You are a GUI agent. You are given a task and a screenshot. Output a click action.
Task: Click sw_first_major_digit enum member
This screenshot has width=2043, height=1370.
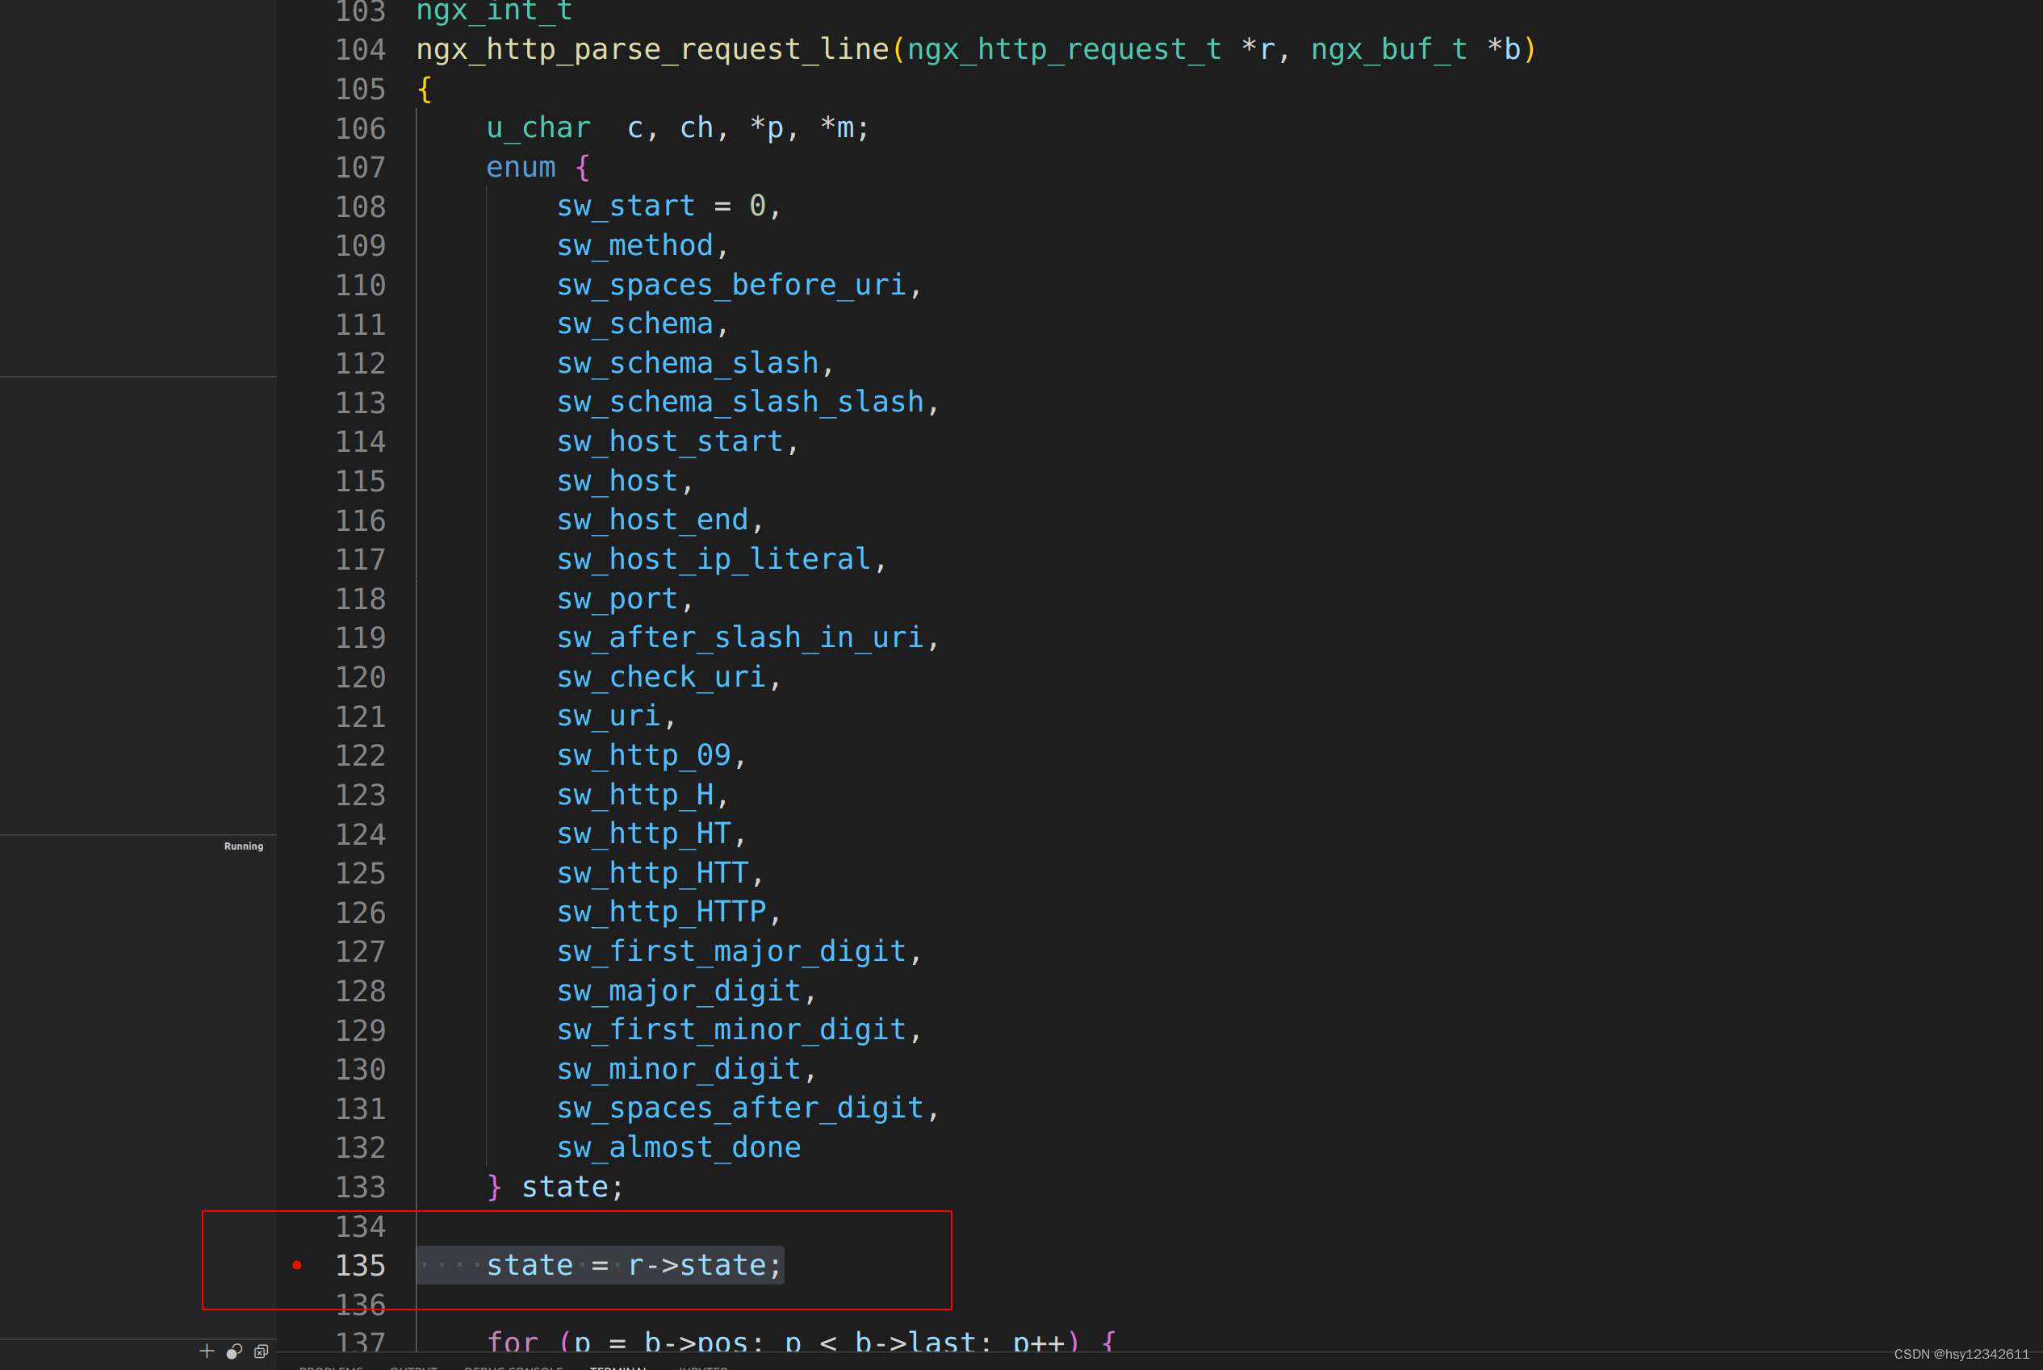pos(731,951)
